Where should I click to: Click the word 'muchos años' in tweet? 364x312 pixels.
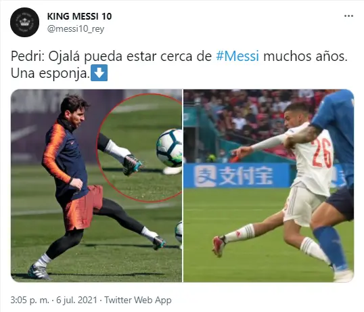(305, 56)
